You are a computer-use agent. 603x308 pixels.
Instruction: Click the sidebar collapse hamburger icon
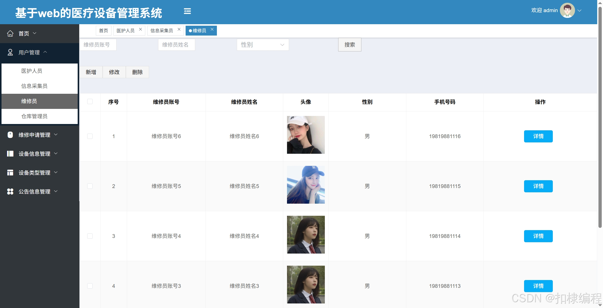click(x=187, y=11)
